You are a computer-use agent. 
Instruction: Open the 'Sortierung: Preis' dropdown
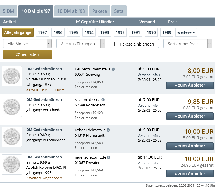tap(188, 44)
